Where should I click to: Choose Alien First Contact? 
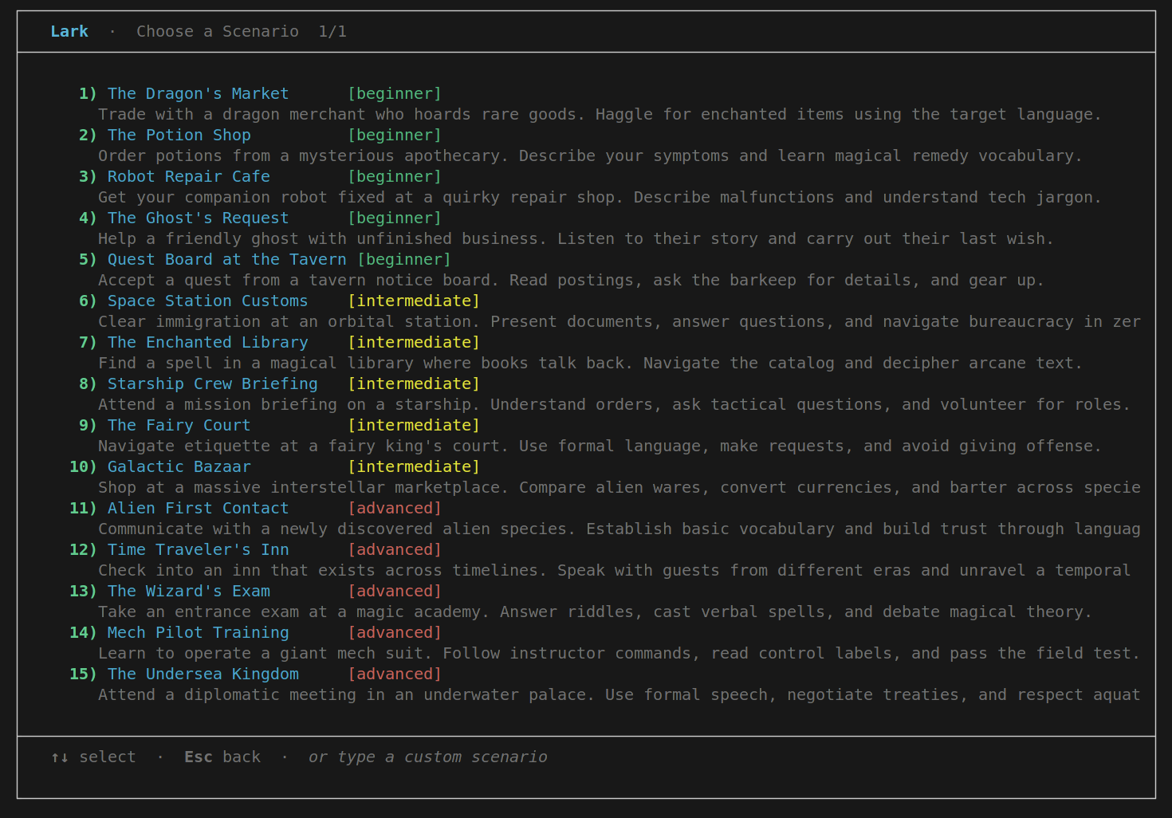pyautogui.click(x=198, y=508)
